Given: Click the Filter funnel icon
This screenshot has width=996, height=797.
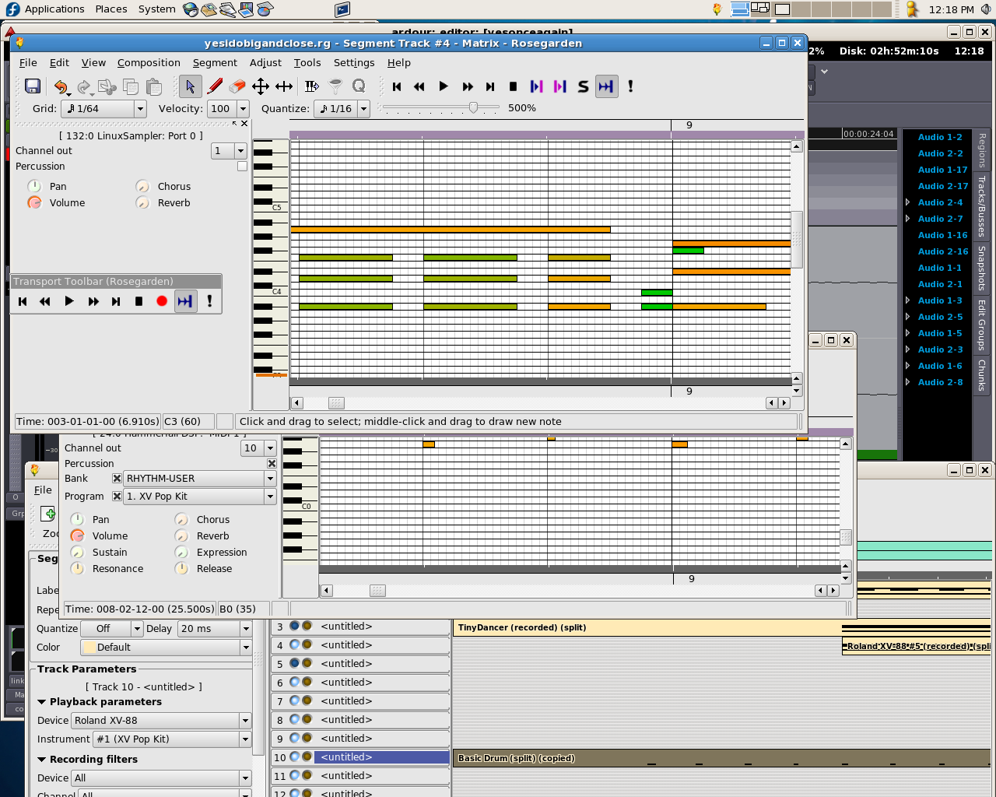Looking at the screenshot, I should (x=335, y=86).
